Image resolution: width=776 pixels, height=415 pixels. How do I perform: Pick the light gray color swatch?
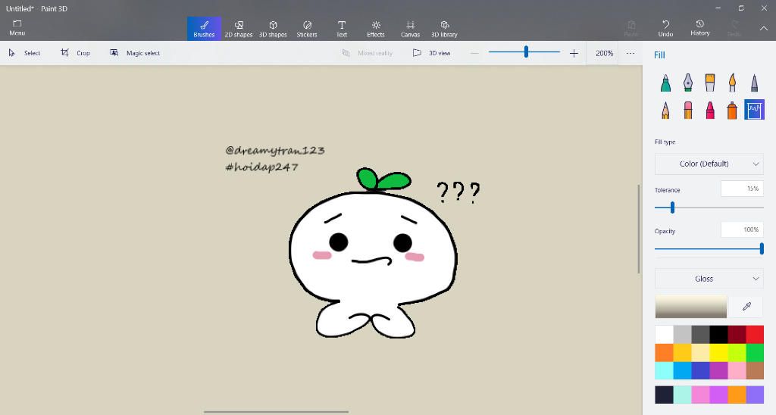683,335
